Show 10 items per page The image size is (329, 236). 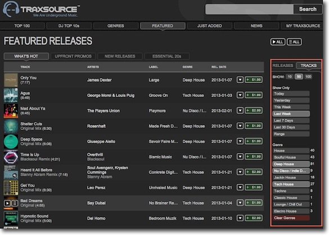click(290, 77)
